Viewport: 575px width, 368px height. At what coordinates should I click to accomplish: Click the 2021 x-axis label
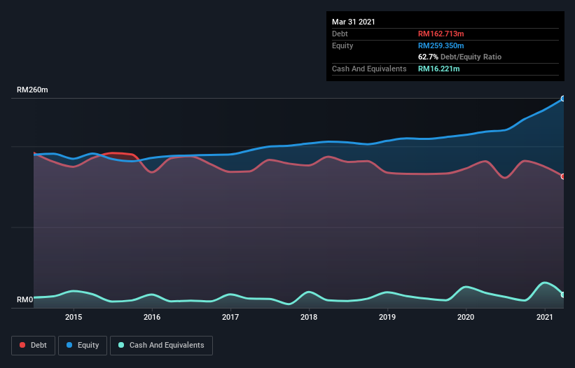click(545, 317)
